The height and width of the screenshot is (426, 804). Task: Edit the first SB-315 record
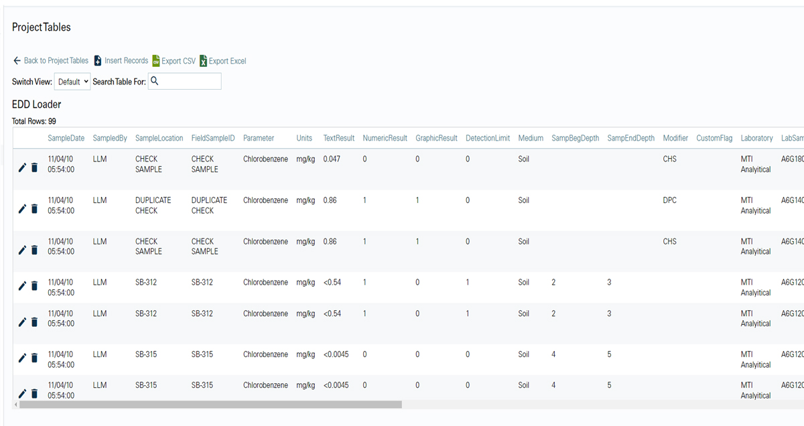point(22,357)
